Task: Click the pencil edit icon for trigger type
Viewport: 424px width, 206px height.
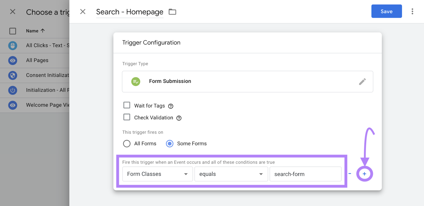Action: [x=362, y=82]
